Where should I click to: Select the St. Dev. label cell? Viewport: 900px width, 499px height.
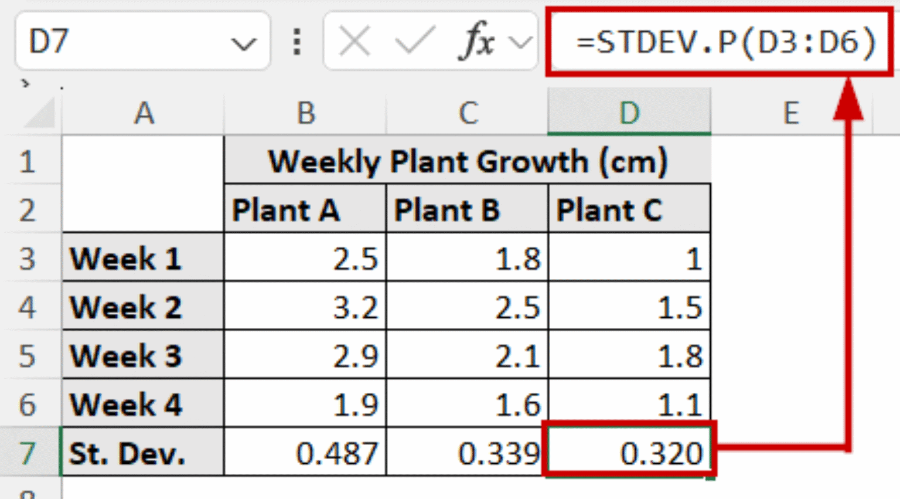[x=142, y=452]
